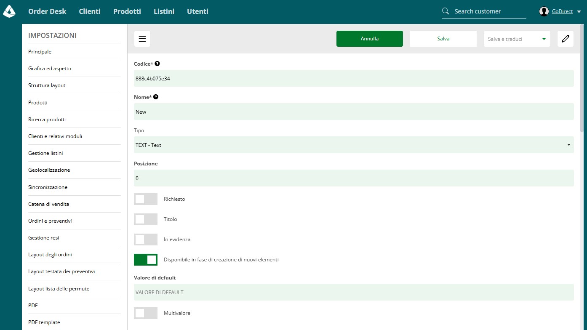587x330 pixels.
Task: Turn on the In evidenza switch
Action: tap(146, 240)
